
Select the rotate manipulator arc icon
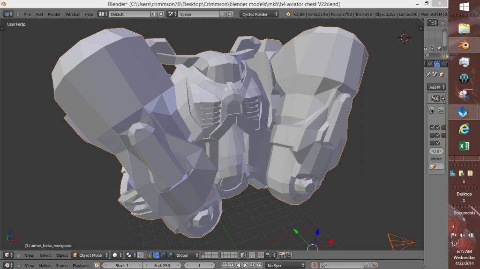pos(163,255)
